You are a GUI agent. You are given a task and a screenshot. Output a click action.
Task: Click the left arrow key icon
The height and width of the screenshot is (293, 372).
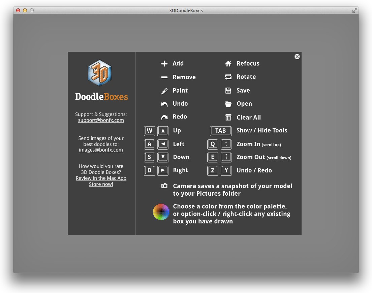pos(163,144)
